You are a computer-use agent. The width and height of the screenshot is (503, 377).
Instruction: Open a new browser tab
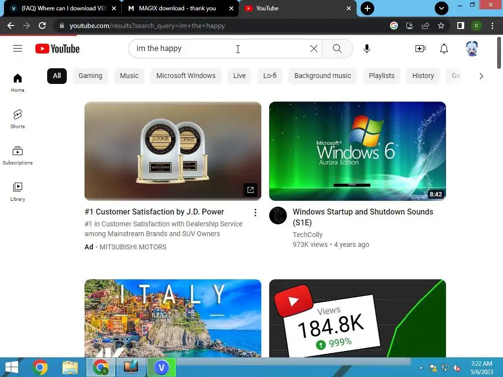click(x=367, y=8)
